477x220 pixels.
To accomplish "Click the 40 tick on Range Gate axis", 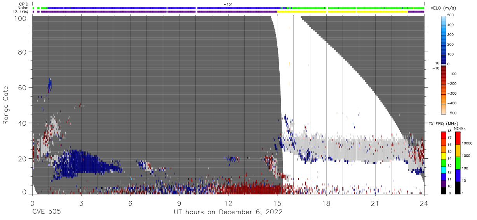I will [x=23, y=123].
